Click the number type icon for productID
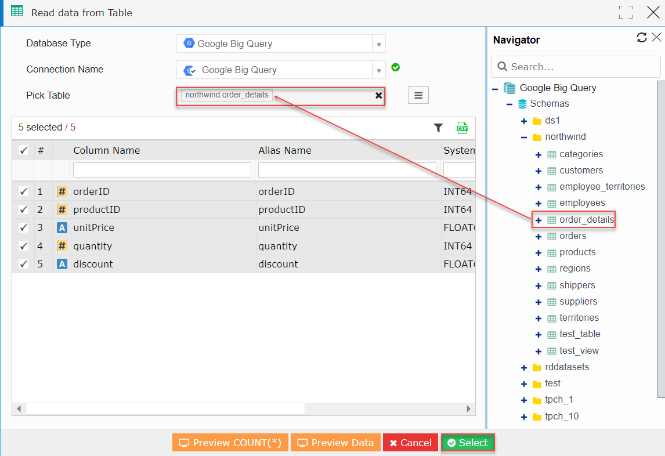 coord(62,209)
